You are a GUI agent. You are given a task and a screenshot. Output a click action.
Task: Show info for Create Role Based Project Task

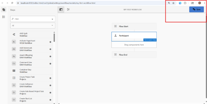(x=50, y=93)
